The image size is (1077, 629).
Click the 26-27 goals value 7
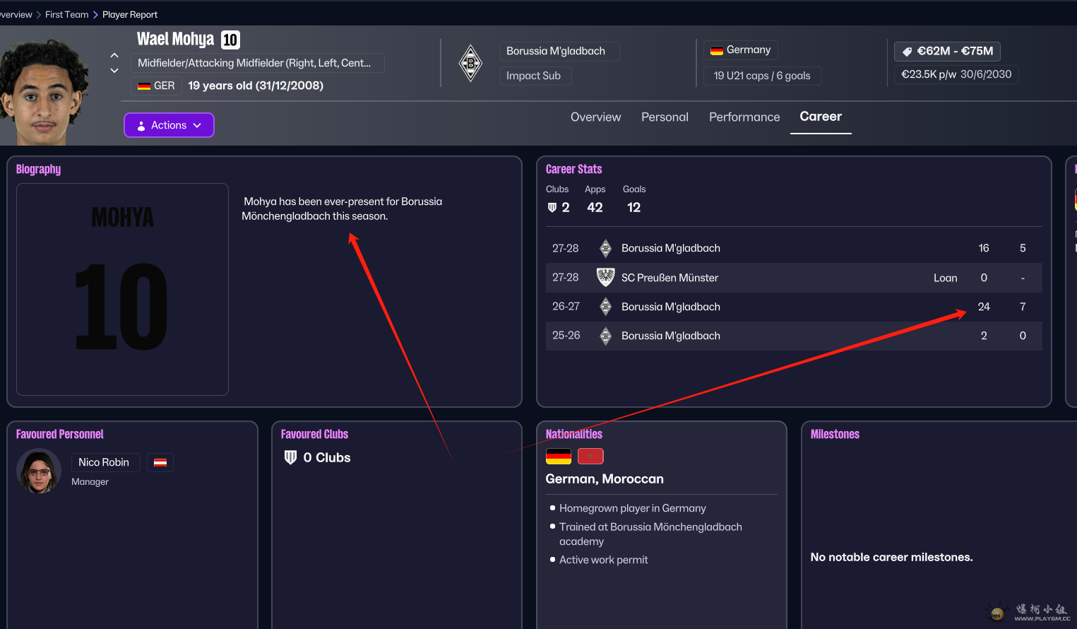pos(1023,307)
